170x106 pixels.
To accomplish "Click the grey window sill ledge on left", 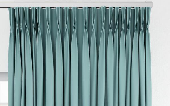I will 4,76.
